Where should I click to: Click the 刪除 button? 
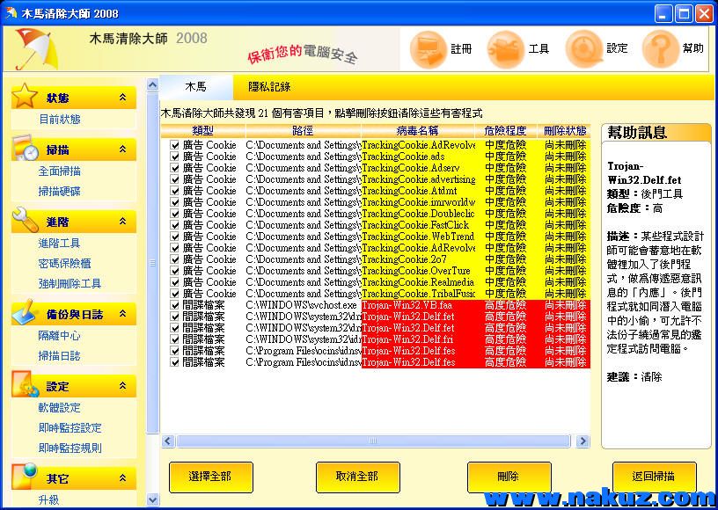click(509, 477)
